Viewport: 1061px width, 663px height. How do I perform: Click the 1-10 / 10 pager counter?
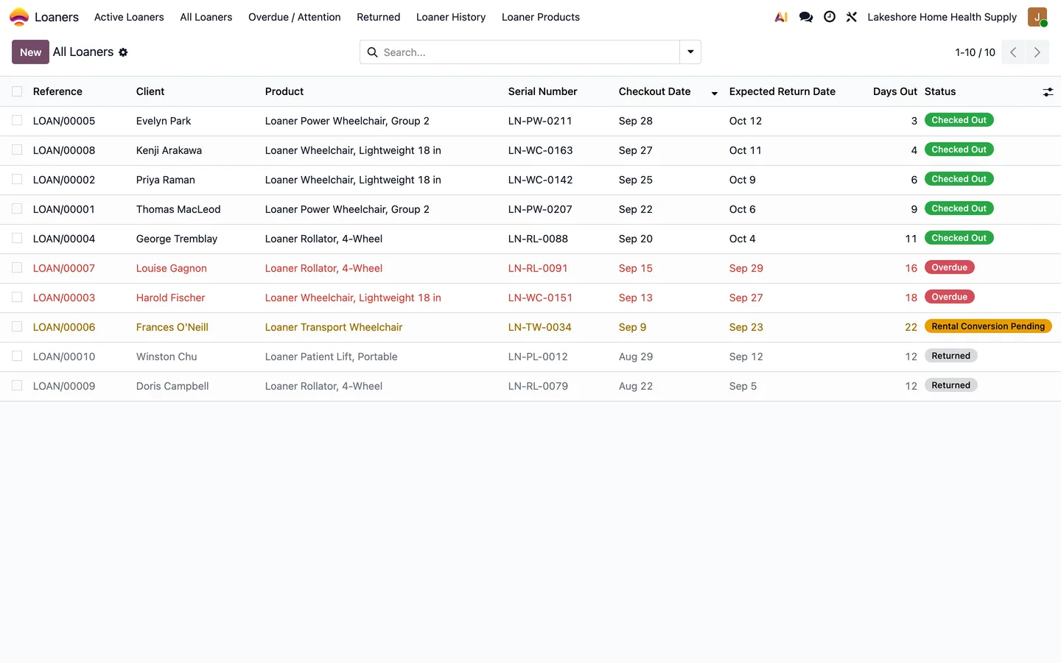click(x=975, y=52)
